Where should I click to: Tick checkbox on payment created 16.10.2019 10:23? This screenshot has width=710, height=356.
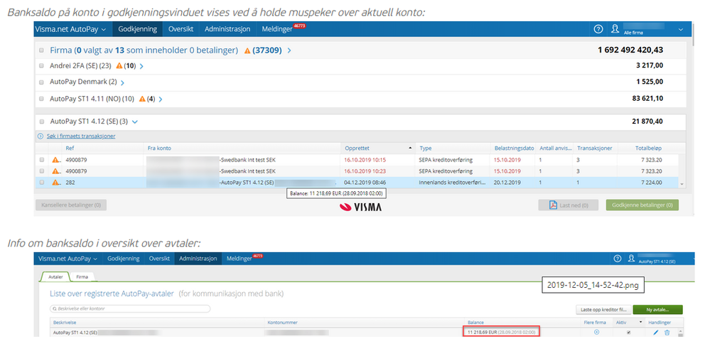coord(42,171)
